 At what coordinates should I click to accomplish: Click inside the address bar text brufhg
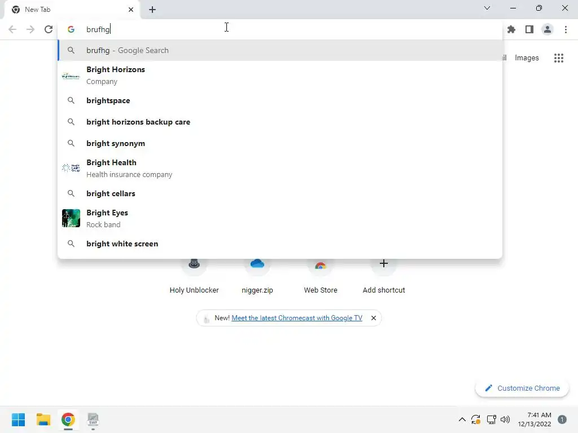click(x=98, y=29)
